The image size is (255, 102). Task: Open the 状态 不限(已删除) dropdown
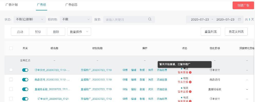click(x=30, y=19)
